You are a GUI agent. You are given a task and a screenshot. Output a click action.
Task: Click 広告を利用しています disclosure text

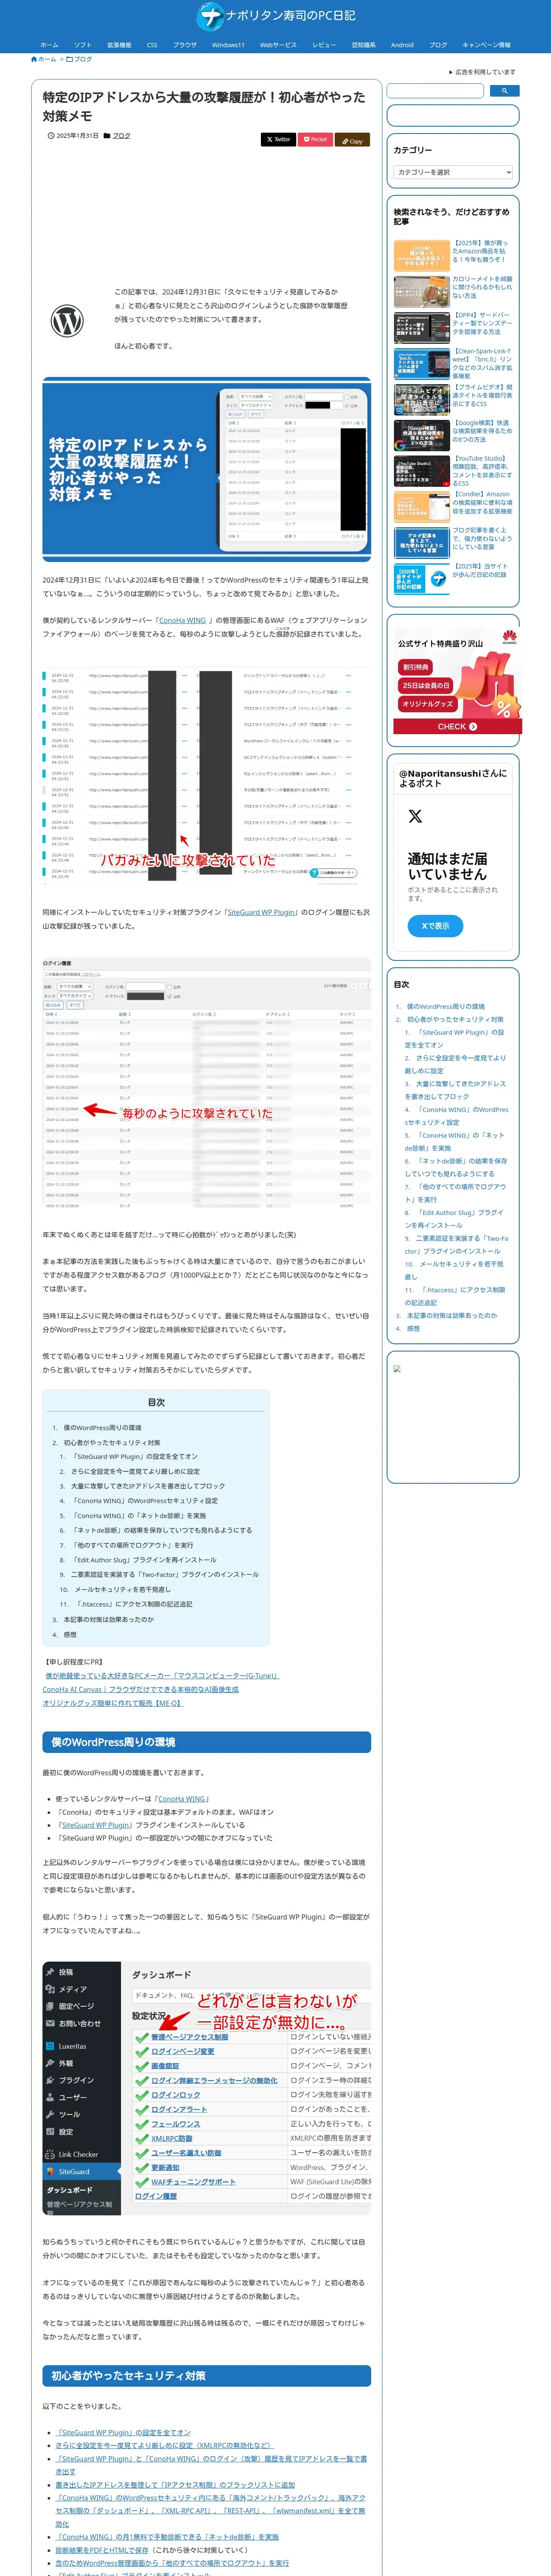483,72
